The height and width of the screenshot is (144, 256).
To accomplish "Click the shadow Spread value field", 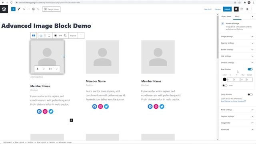I will [249, 80].
